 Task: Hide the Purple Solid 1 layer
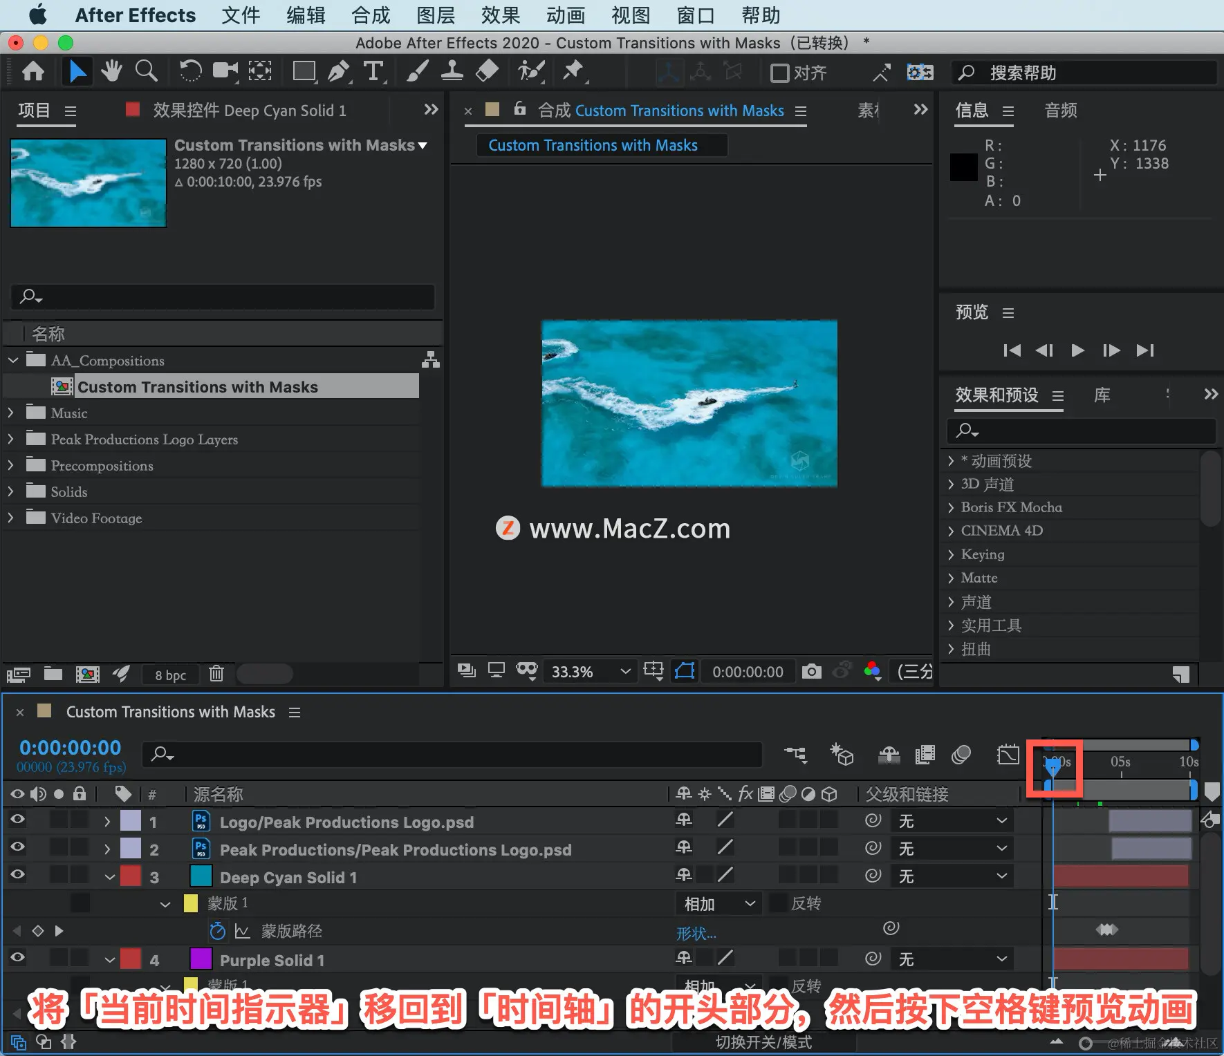[x=17, y=958]
